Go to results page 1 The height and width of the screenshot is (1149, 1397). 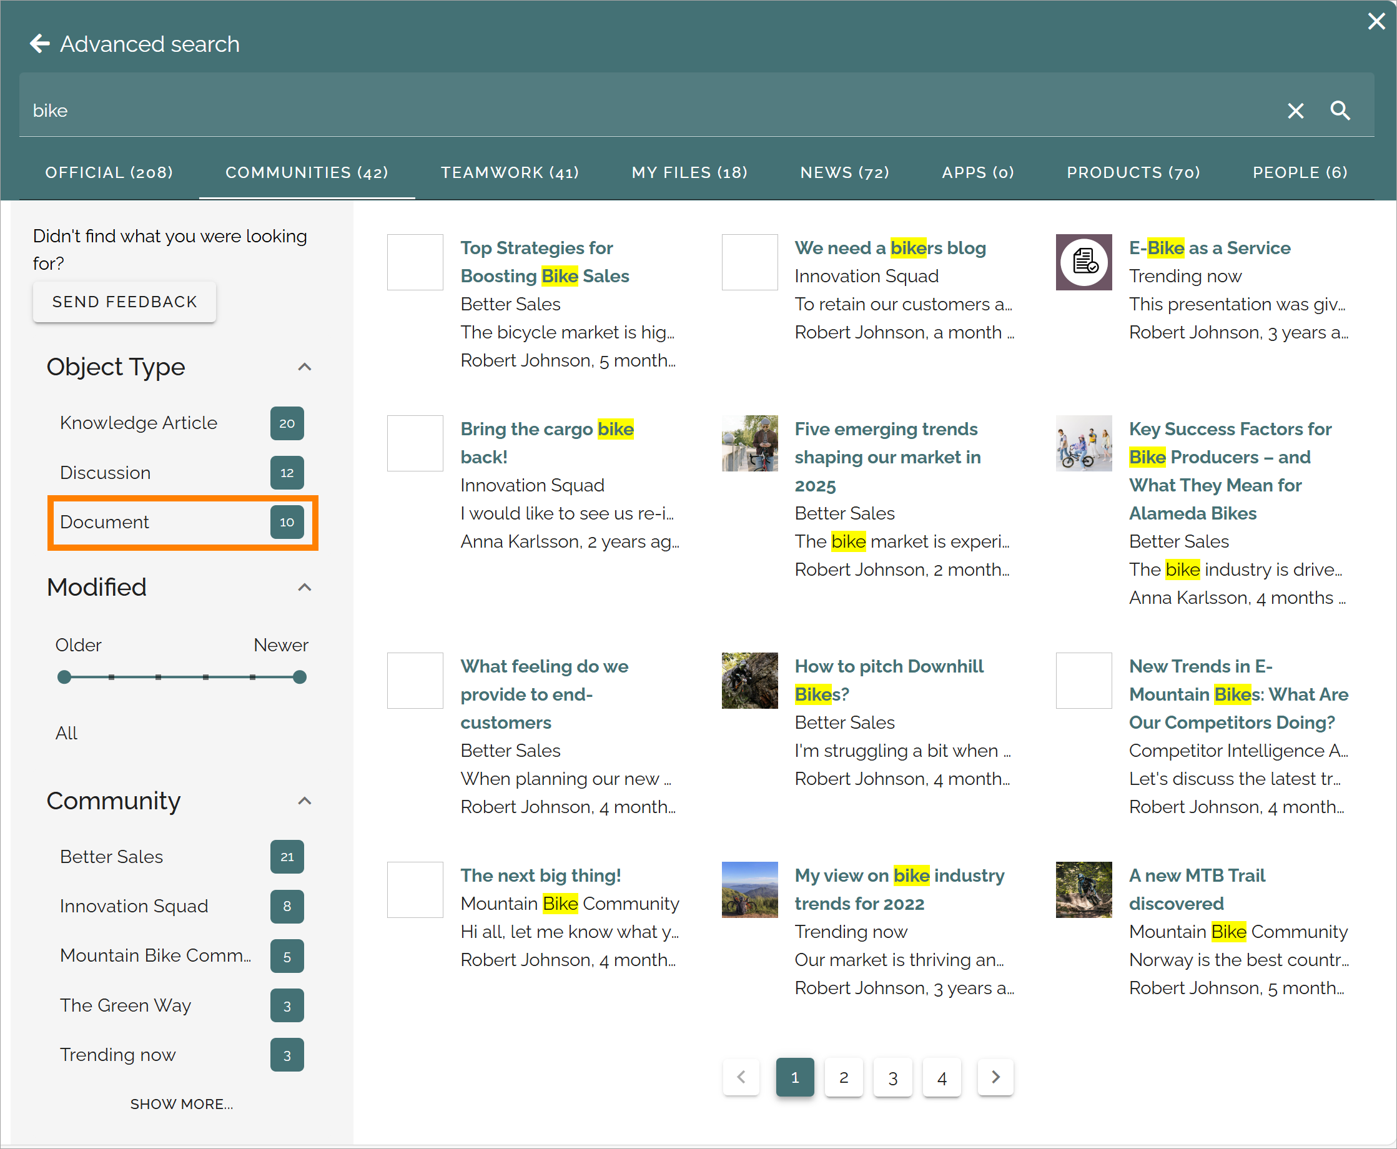click(795, 1077)
